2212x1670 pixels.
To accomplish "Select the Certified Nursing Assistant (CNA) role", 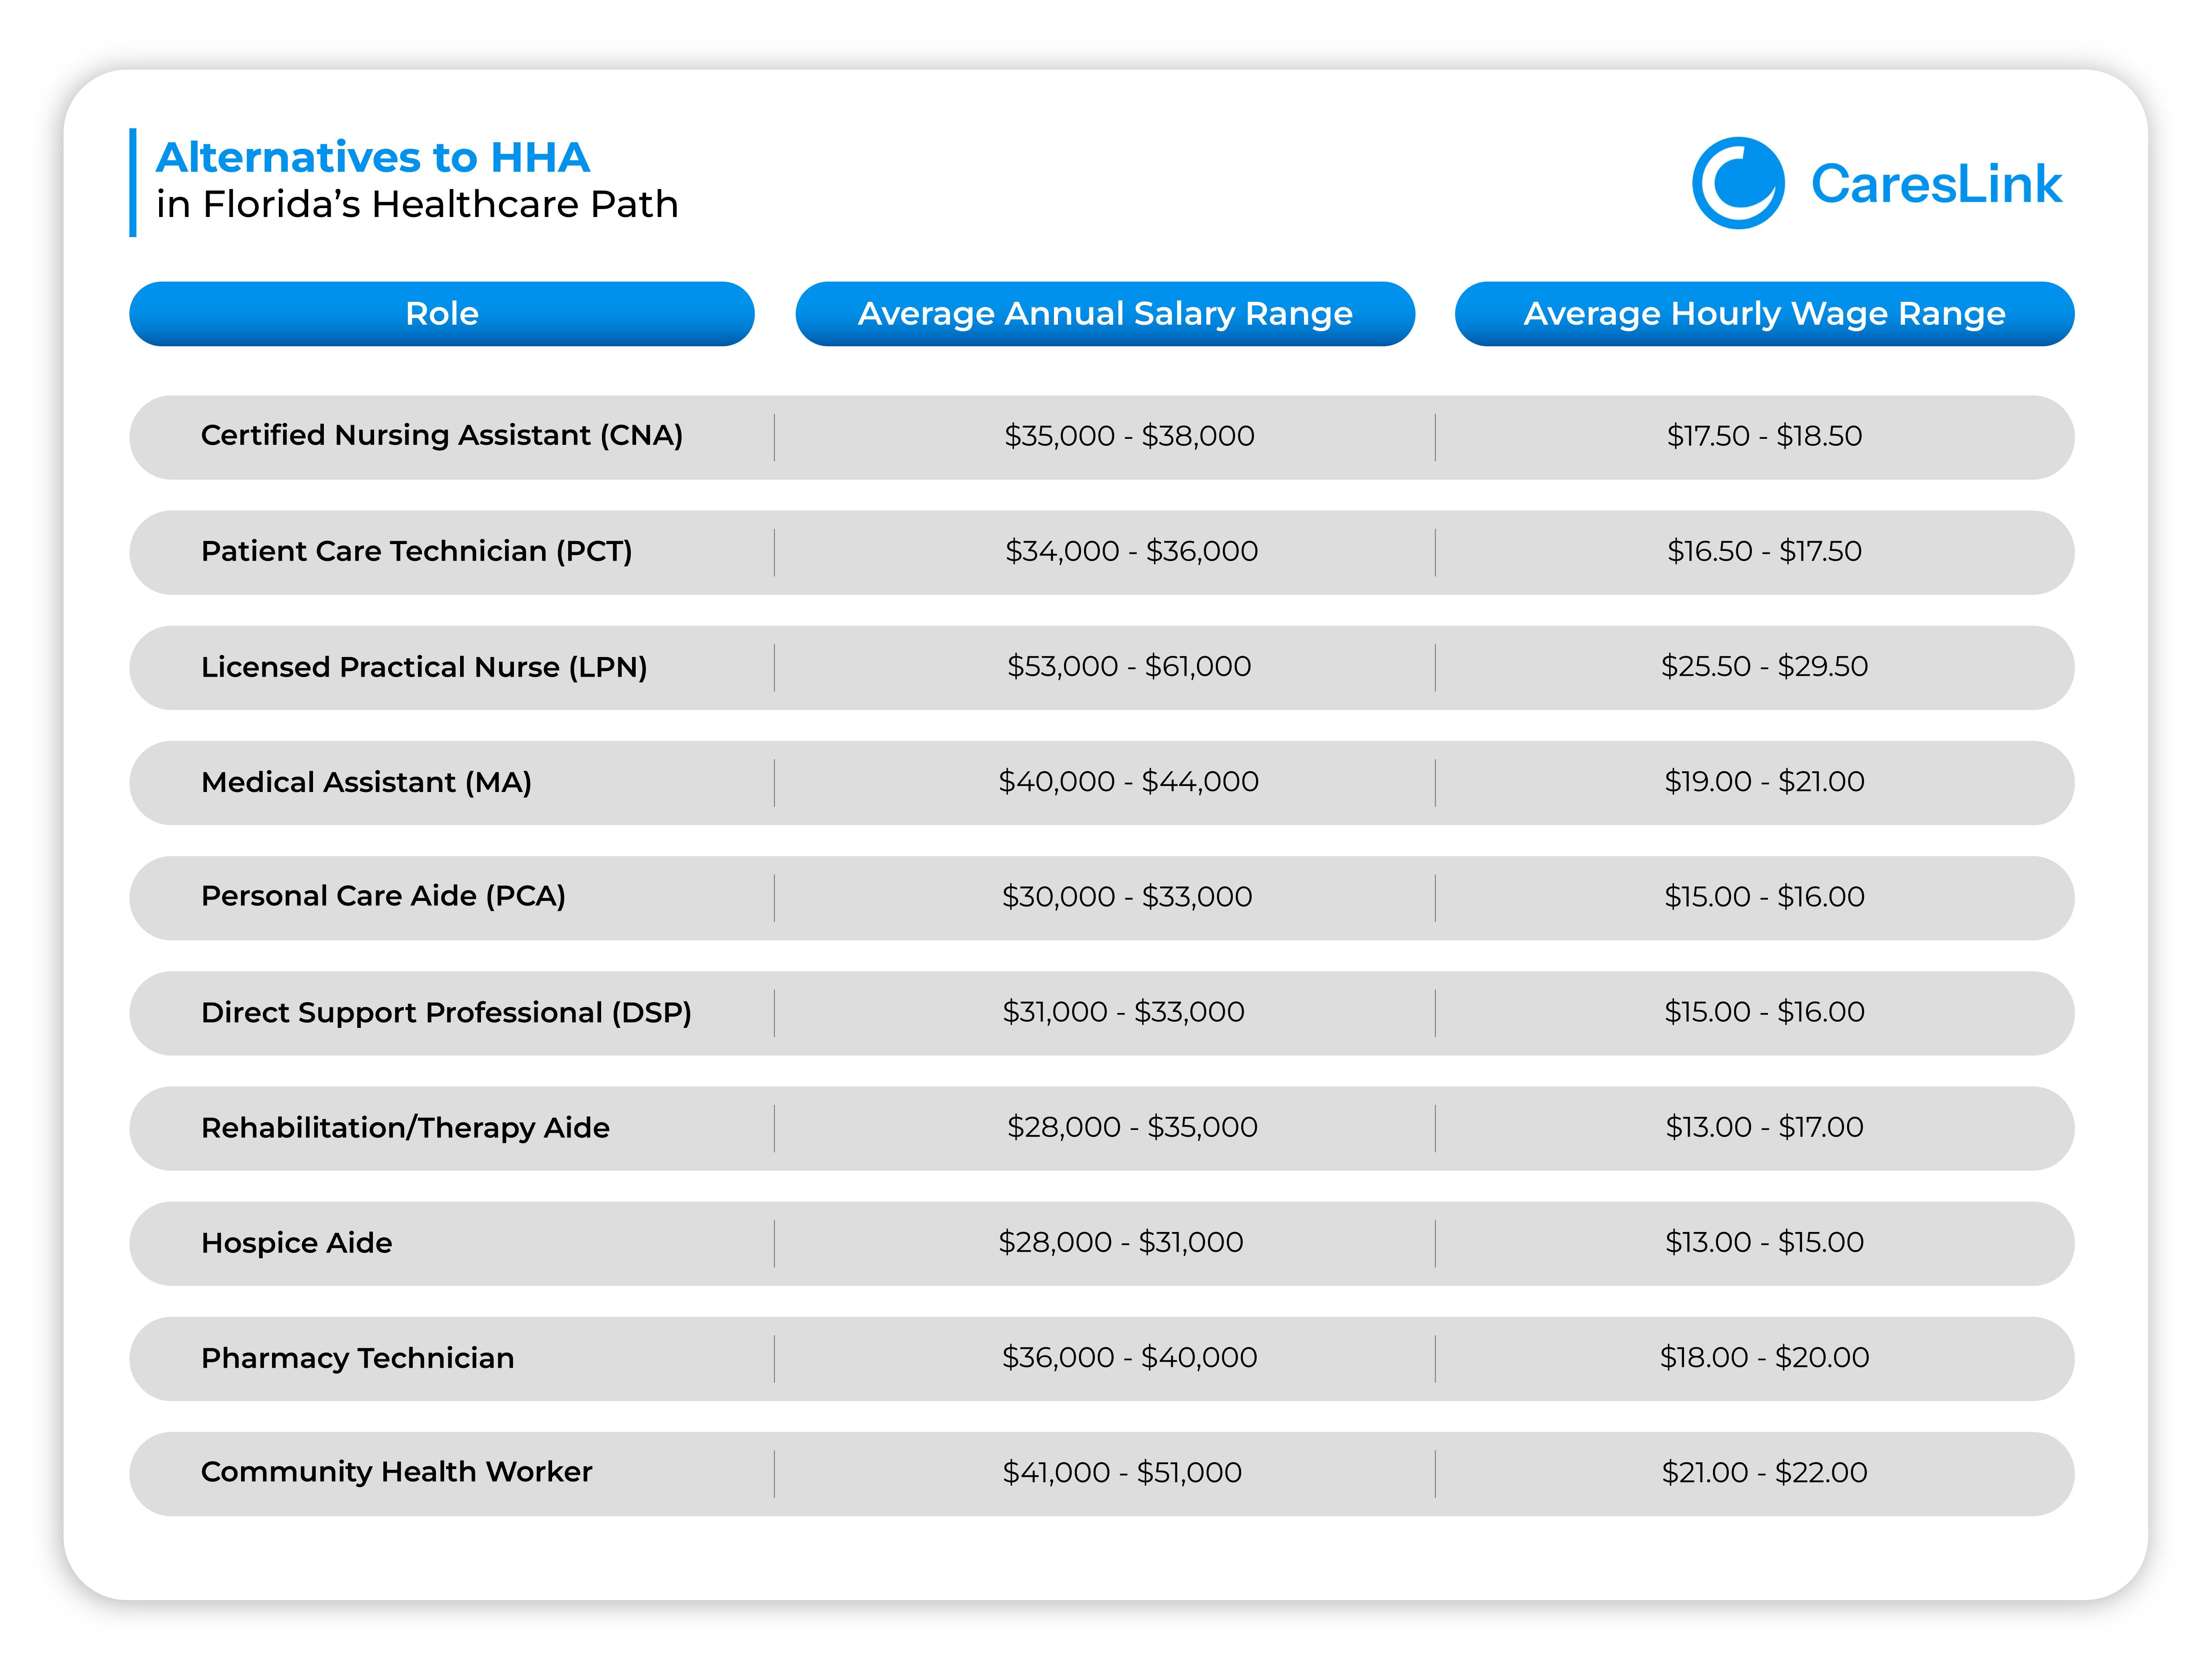I will point(442,436).
